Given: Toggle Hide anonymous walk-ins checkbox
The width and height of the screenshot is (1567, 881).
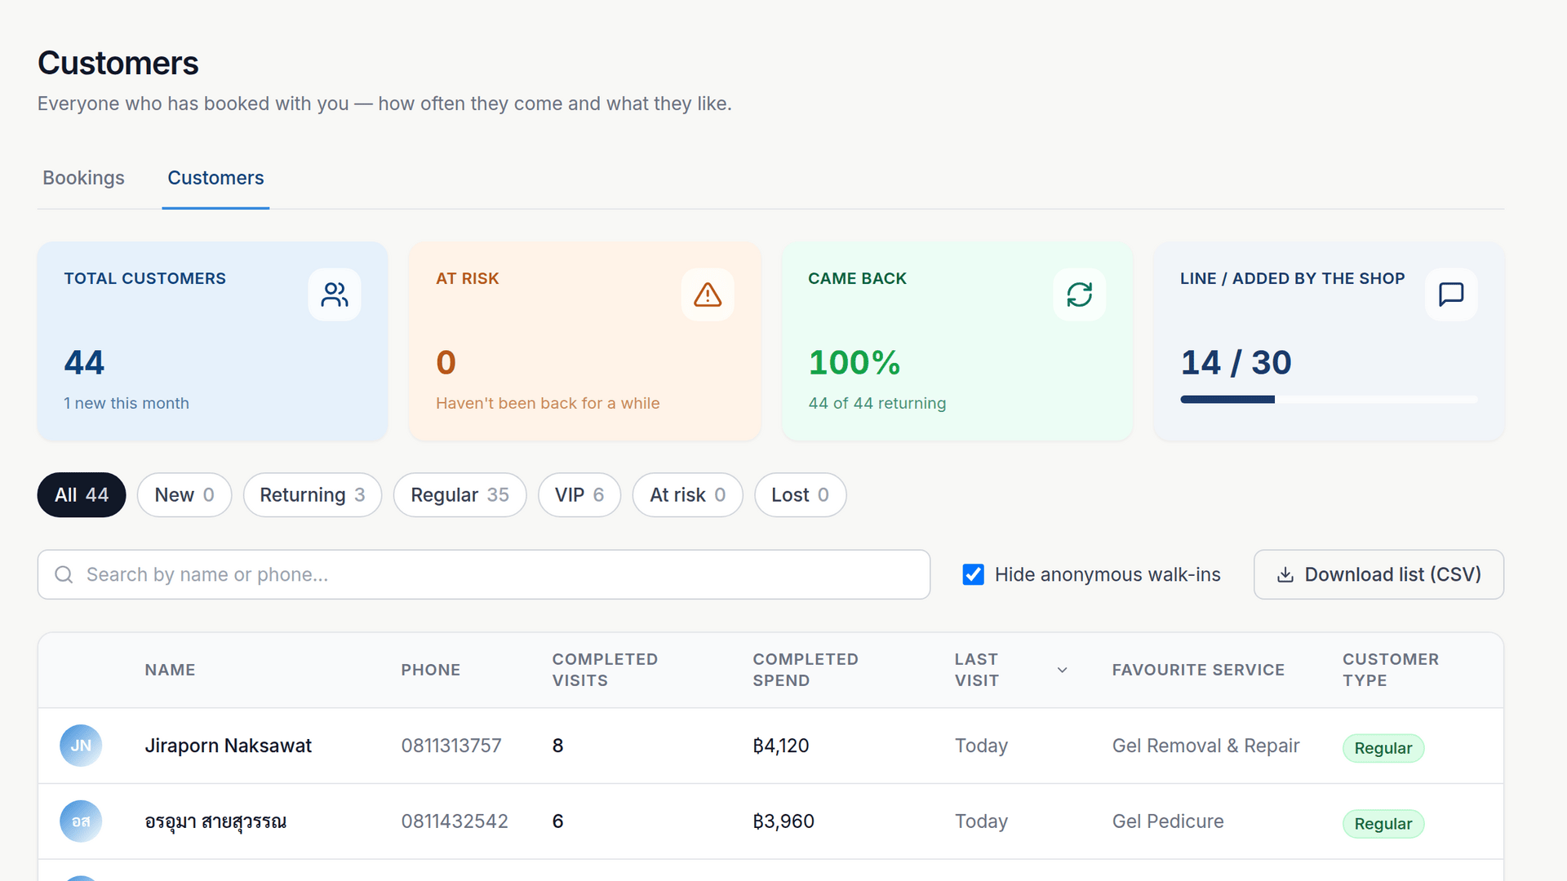Looking at the screenshot, I should click(973, 574).
